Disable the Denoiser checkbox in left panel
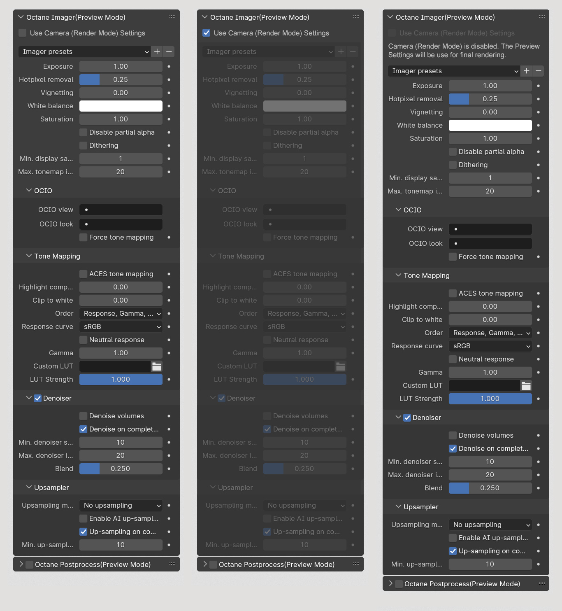Screen dimensions: 562x611 (x=38, y=398)
